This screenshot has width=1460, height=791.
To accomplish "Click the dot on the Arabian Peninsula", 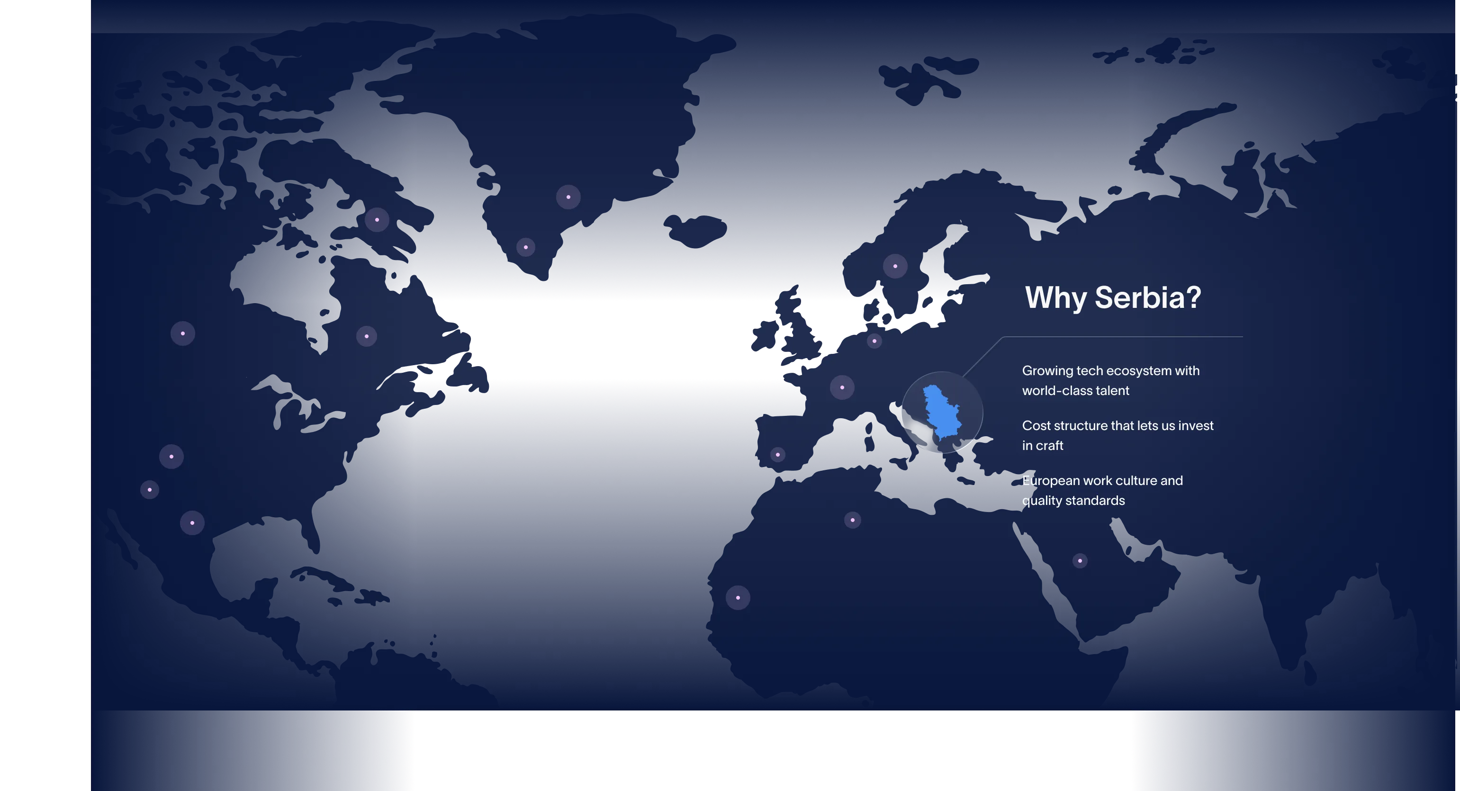I will (1079, 561).
